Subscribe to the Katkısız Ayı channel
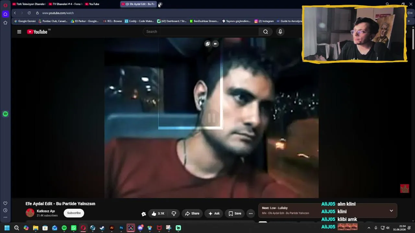Screen dimensions: 415x233 coord(74,213)
